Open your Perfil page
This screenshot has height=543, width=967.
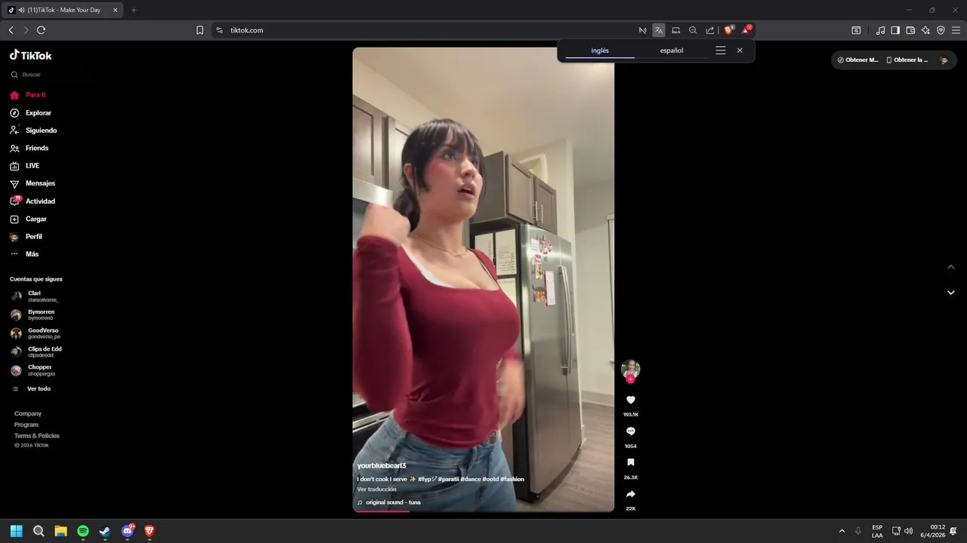pyautogui.click(x=26, y=237)
